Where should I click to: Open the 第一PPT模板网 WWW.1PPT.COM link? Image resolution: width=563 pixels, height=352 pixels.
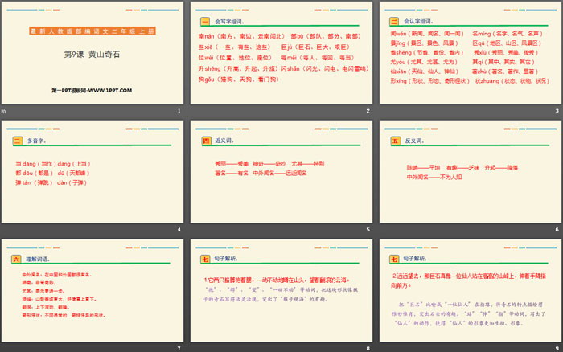pos(91,91)
